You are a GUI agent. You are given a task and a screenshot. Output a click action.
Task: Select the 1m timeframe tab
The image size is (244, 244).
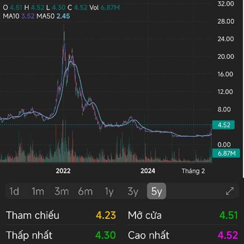[38, 191]
